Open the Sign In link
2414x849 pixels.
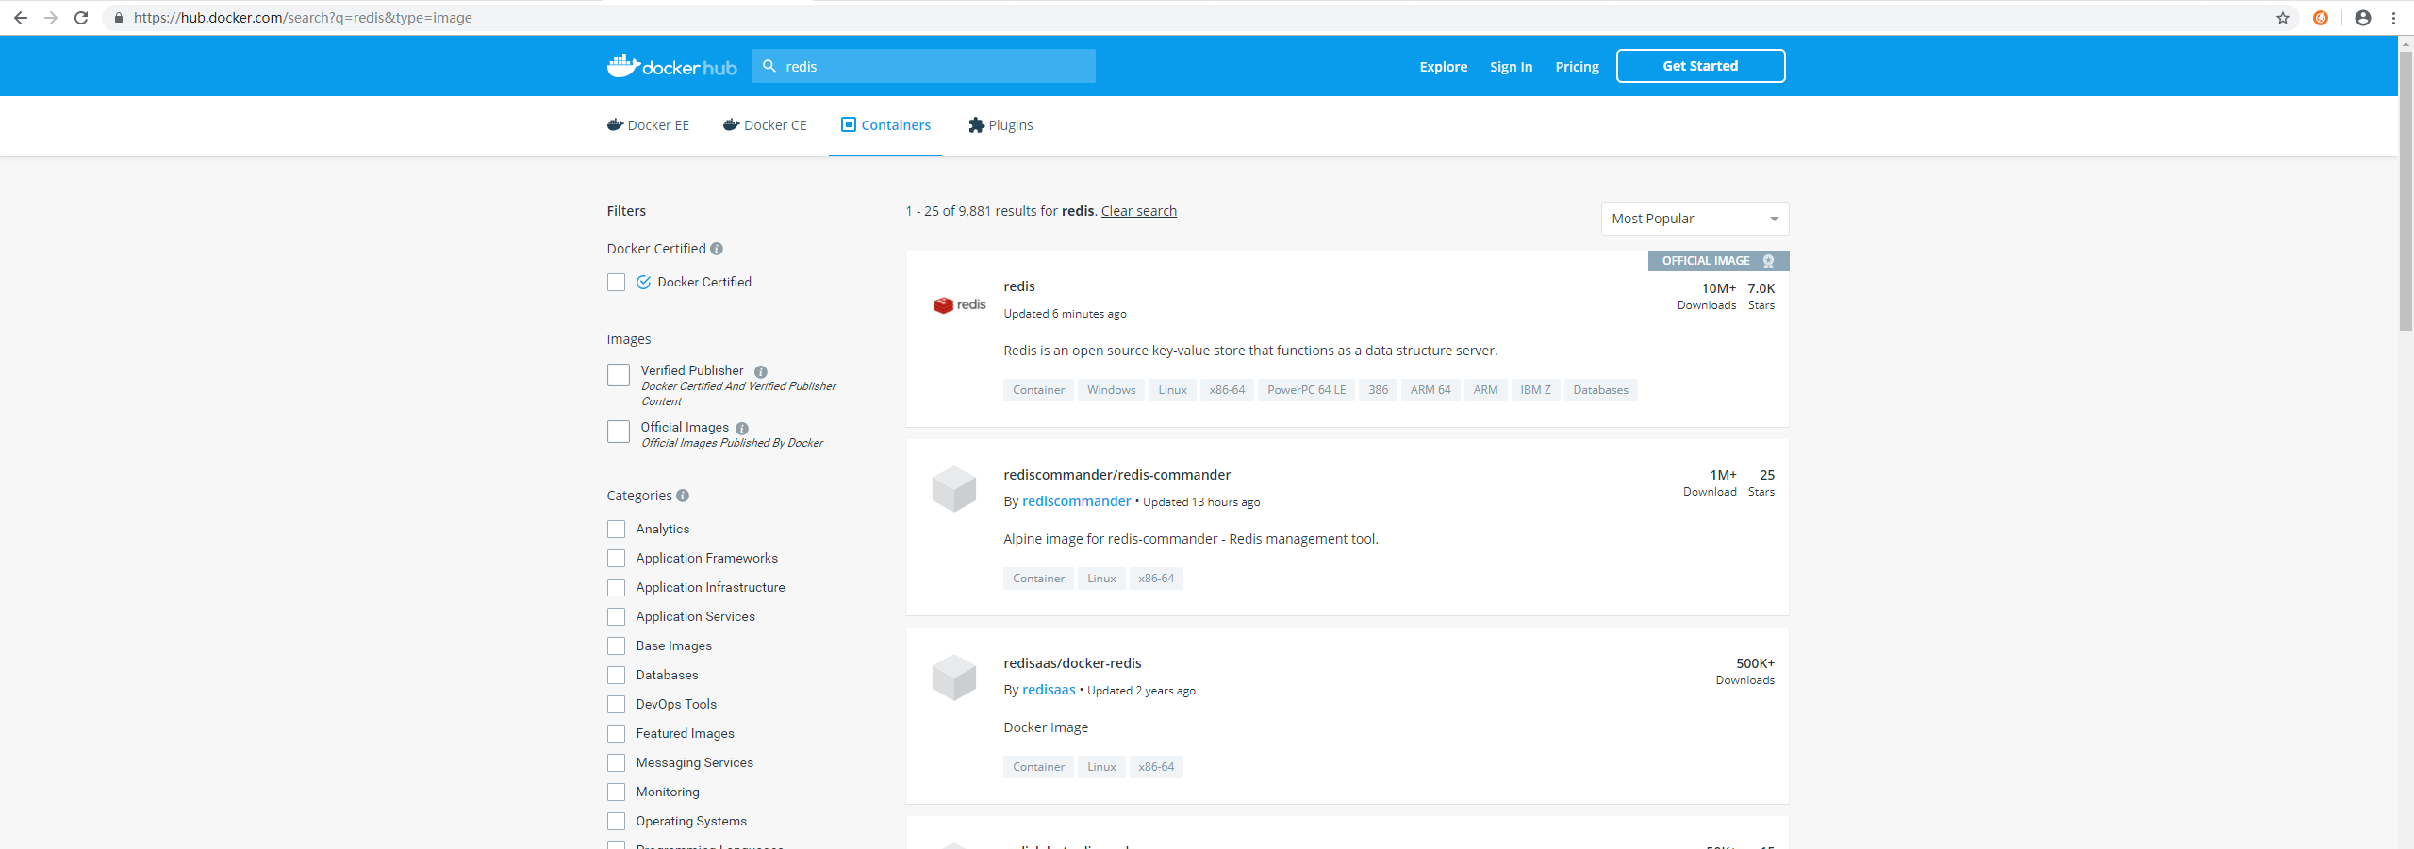click(1511, 67)
